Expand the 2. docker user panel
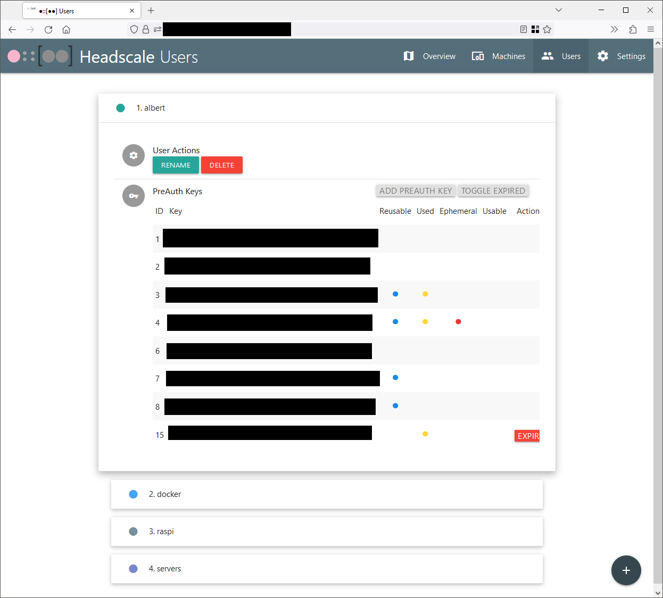Screen dimensions: 663x598 pyautogui.click(x=327, y=494)
